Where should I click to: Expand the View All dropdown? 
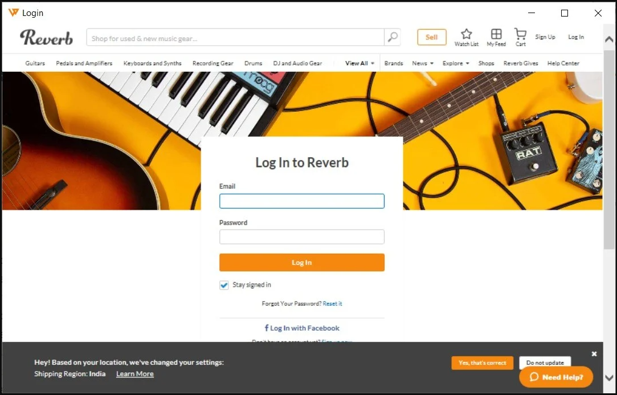359,63
